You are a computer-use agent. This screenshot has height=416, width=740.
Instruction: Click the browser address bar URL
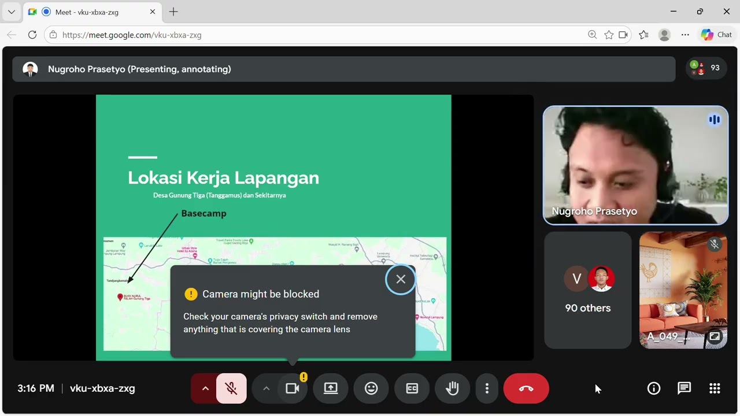pyautogui.click(x=132, y=35)
